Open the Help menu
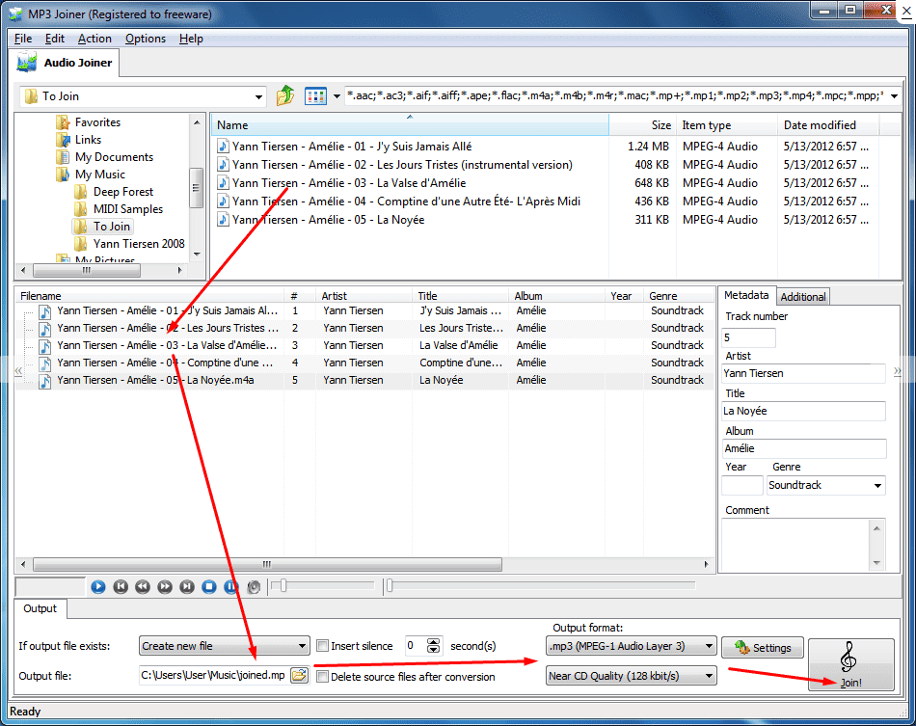The height and width of the screenshot is (726, 916). tap(191, 39)
